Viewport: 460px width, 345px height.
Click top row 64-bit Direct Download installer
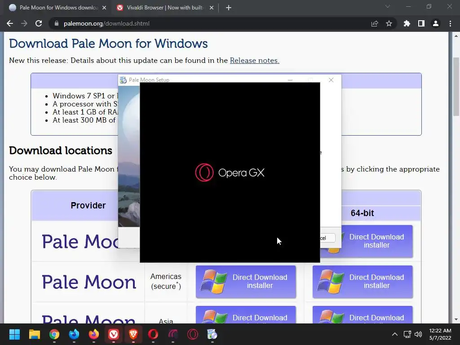pos(377,241)
